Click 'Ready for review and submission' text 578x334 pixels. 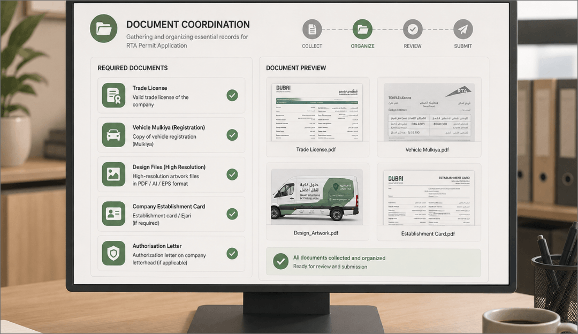330,267
